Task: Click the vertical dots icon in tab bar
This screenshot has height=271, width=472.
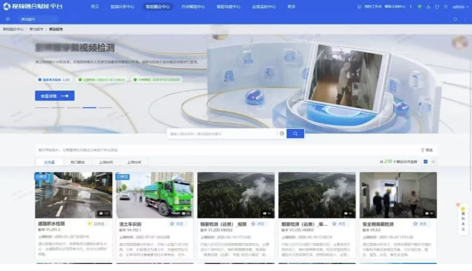Action: pos(466,20)
